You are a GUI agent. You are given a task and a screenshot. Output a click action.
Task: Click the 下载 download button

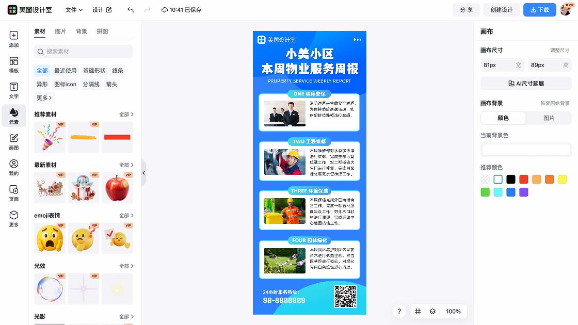[x=539, y=10]
